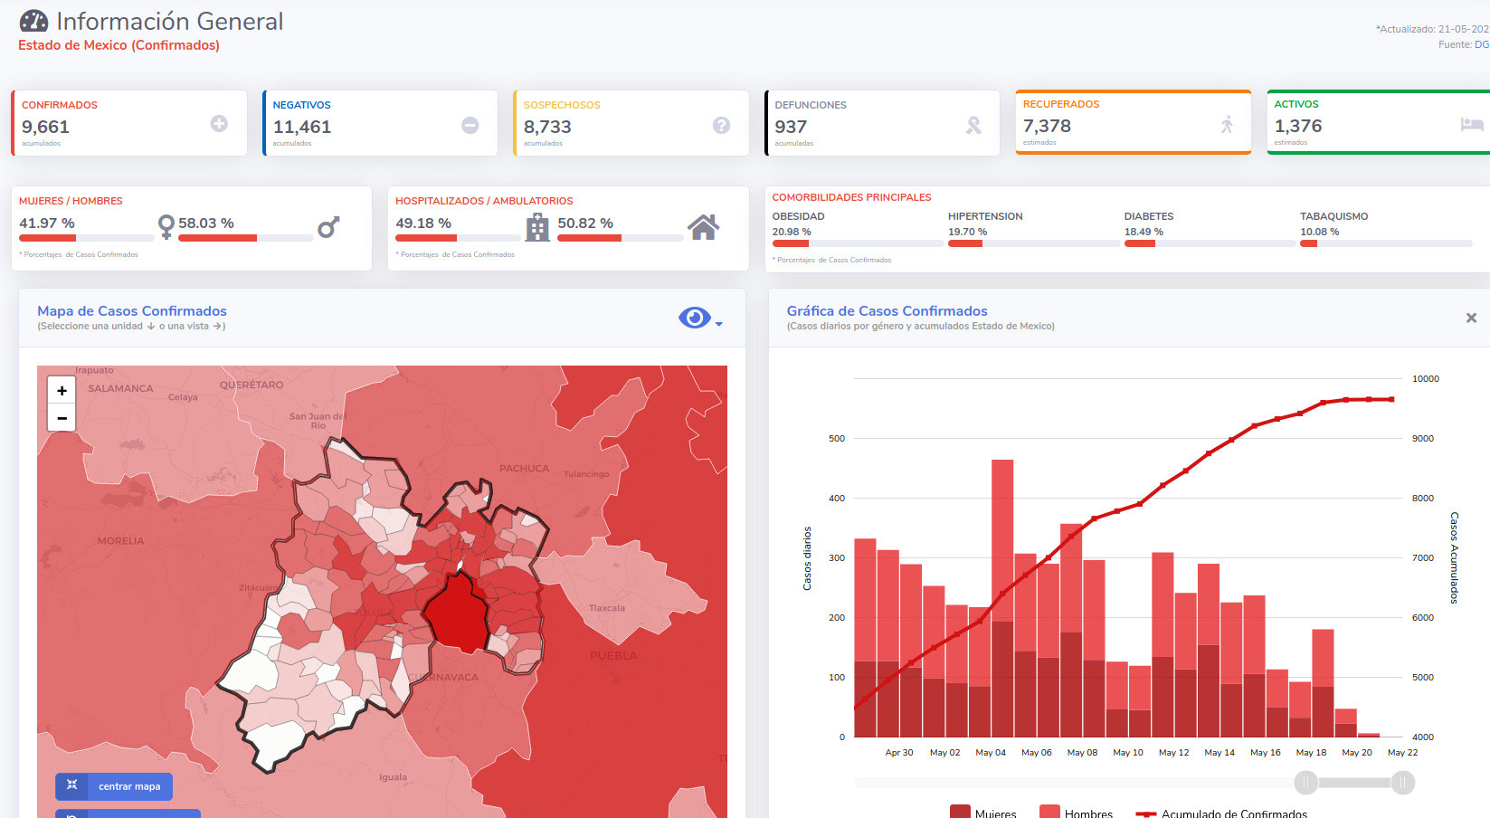Click the minus icon in Negativos card
Viewport: 1490px width, 818px height.
tap(470, 125)
